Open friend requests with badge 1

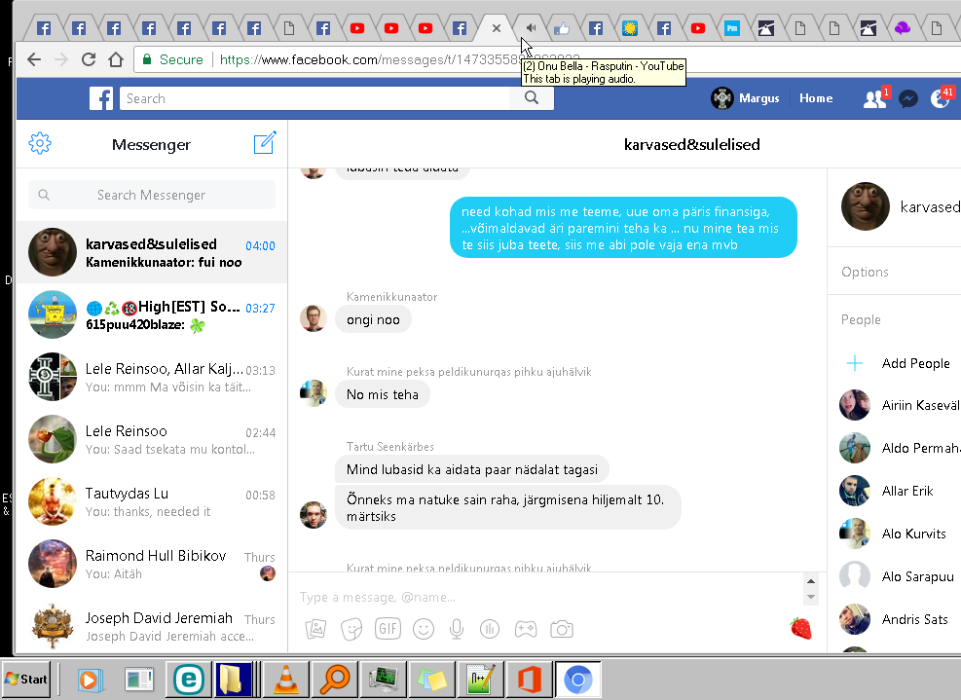click(874, 98)
